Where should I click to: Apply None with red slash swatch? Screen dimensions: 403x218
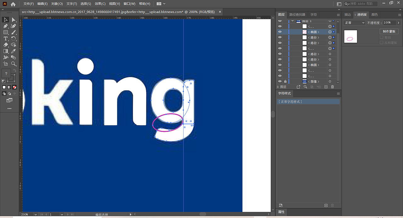(x=14, y=87)
